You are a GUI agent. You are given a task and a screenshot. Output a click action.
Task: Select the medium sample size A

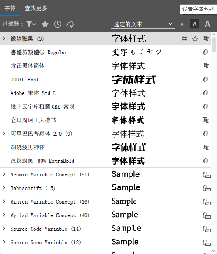point(195,24)
